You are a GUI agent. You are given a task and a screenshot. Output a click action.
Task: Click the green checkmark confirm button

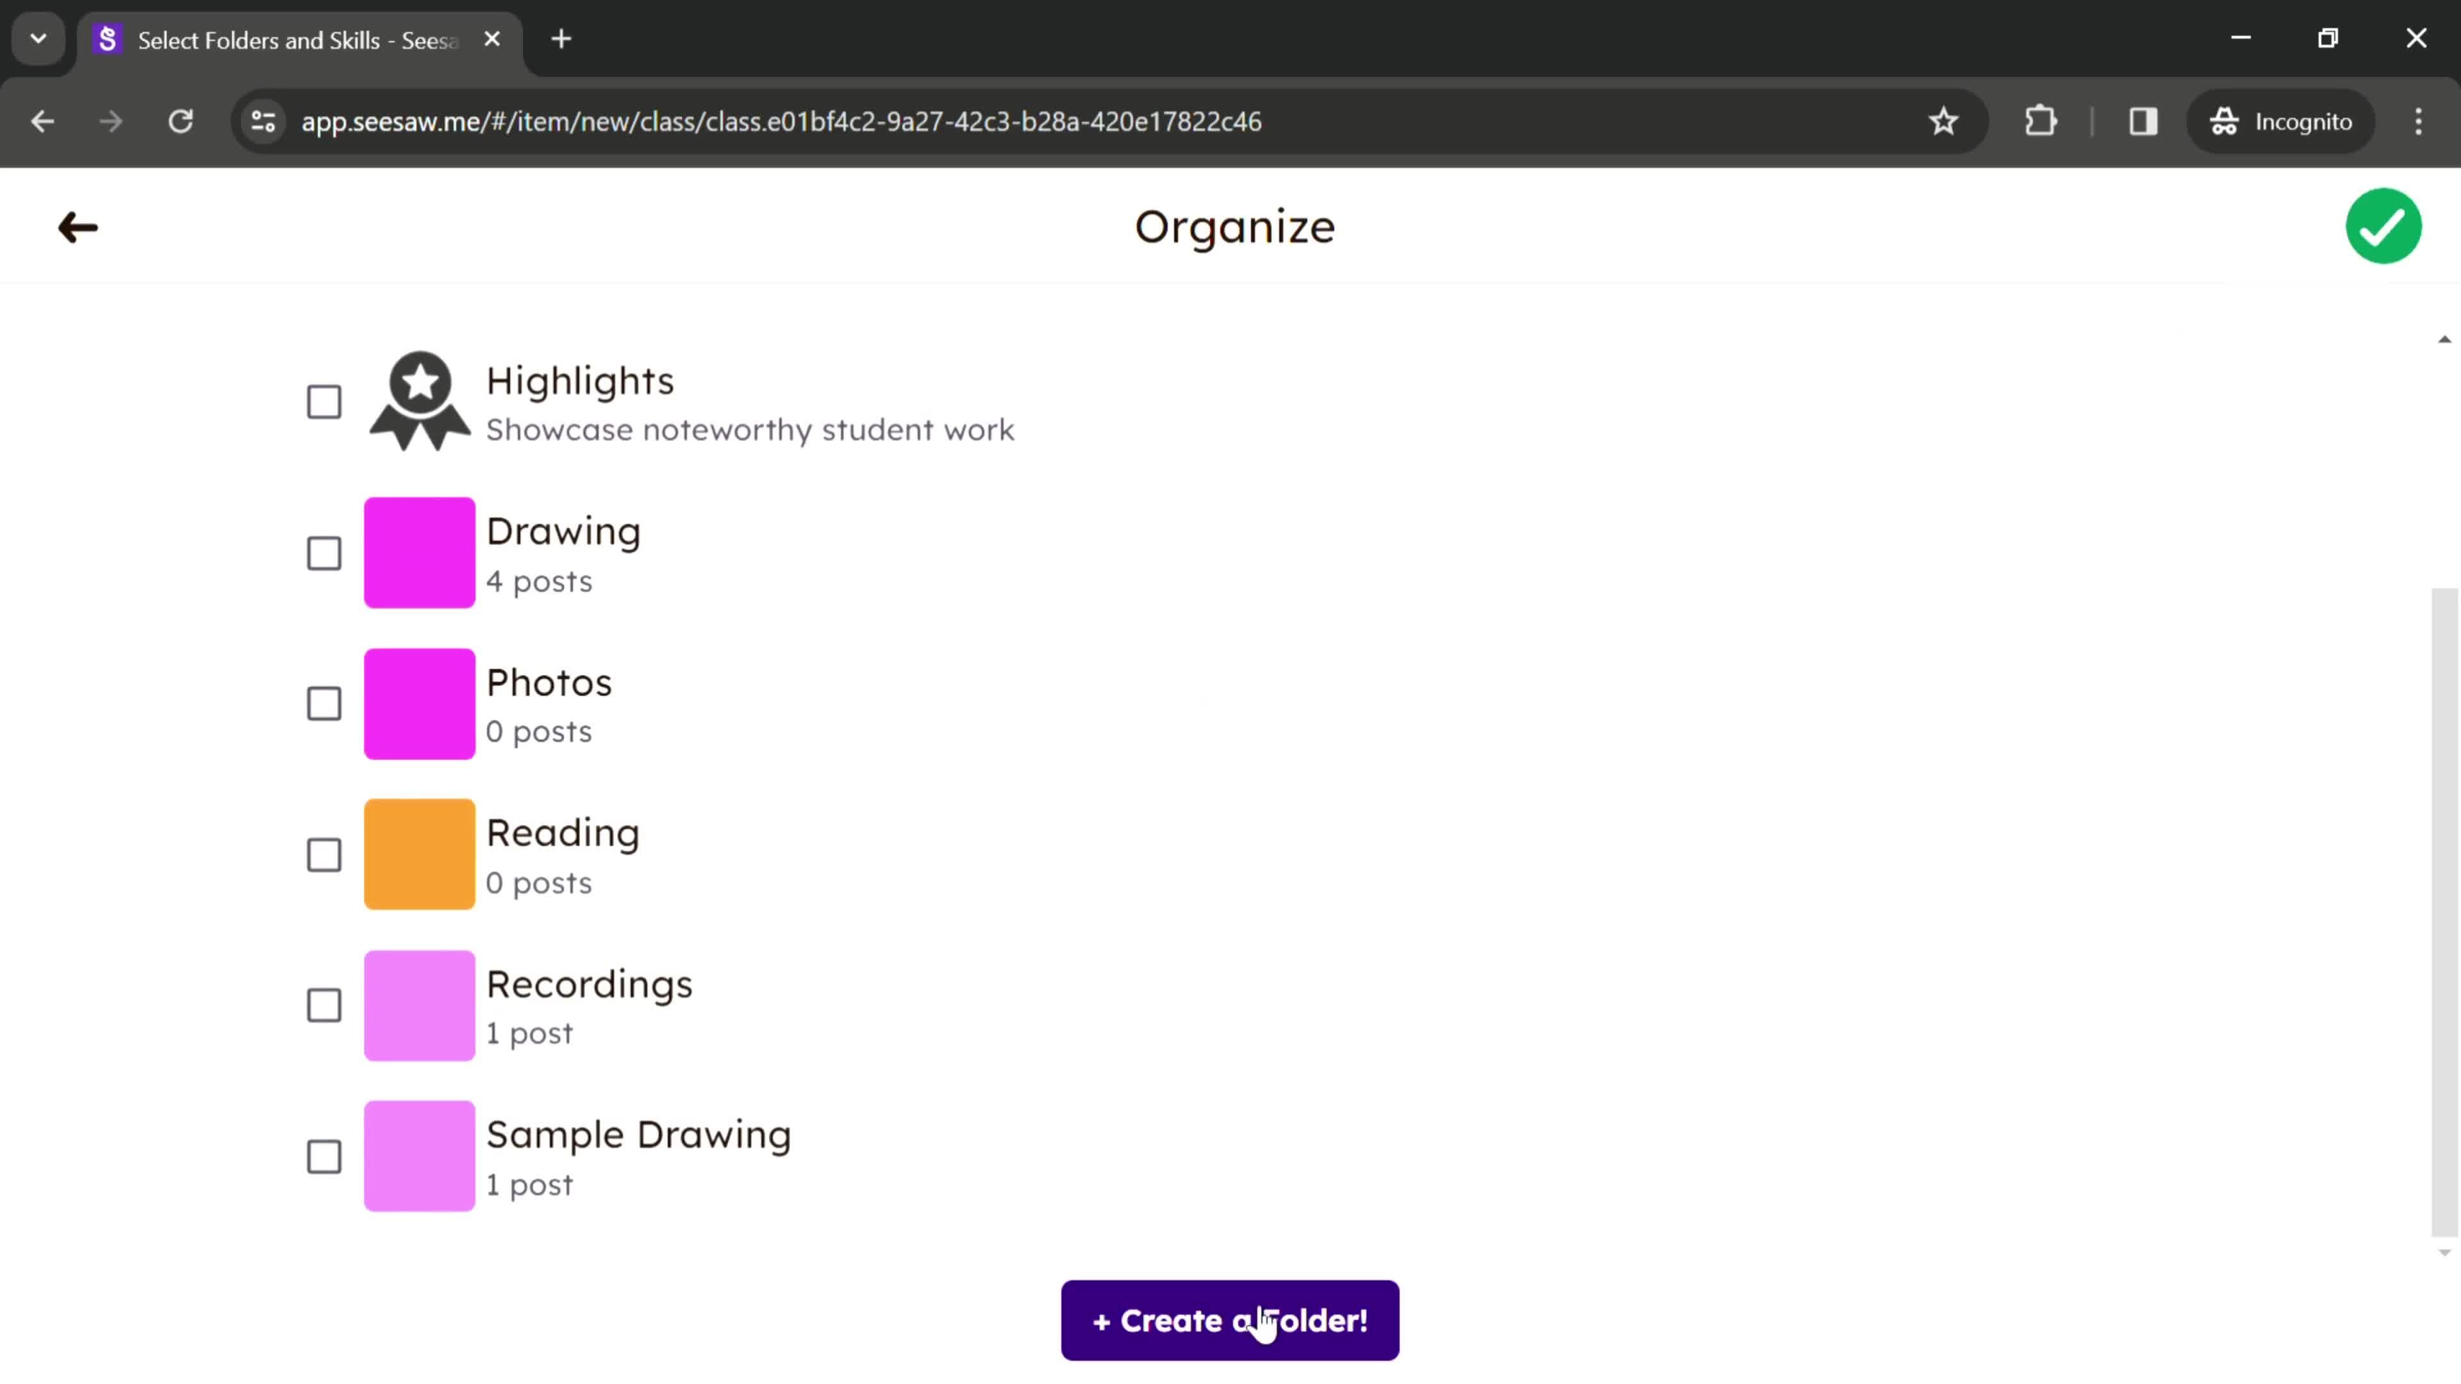[x=2383, y=225]
